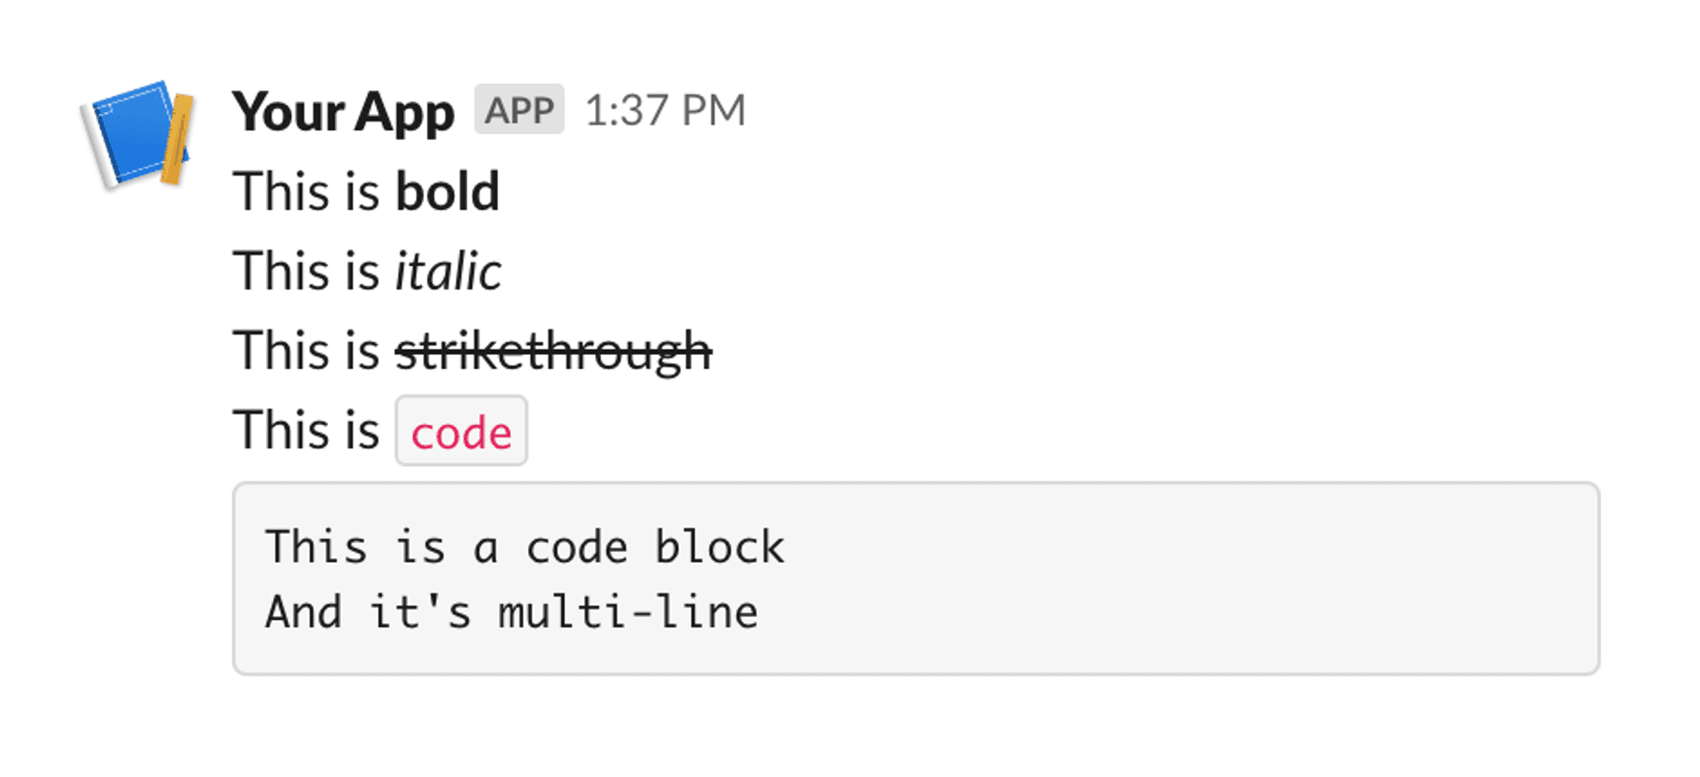Image resolution: width=1700 pixels, height=777 pixels.
Task: Click the strikethrough text in the third line
Action: (x=552, y=350)
